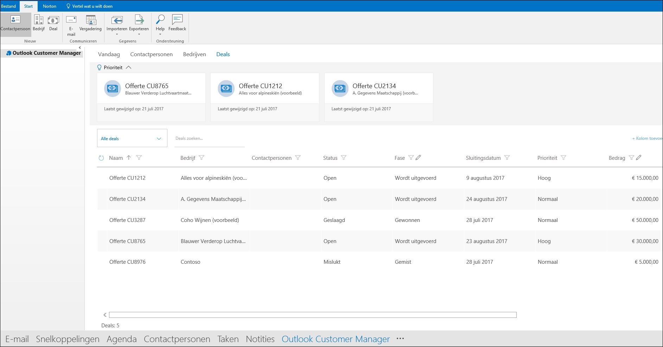Click the Prioriteit lightbulb icon
The width and height of the screenshot is (663, 347).
(x=99, y=67)
